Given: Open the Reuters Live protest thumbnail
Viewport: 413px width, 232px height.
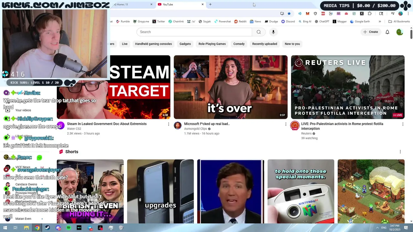Looking at the screenshot, I should (348, 87).
